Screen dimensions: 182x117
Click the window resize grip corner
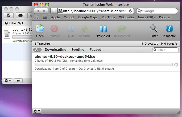179,112
